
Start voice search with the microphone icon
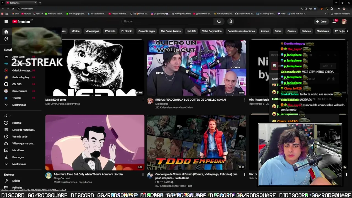pos(231,21)
